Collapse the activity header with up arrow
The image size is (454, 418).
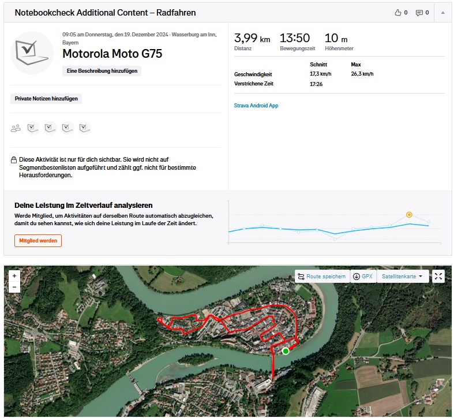(442, 13)
